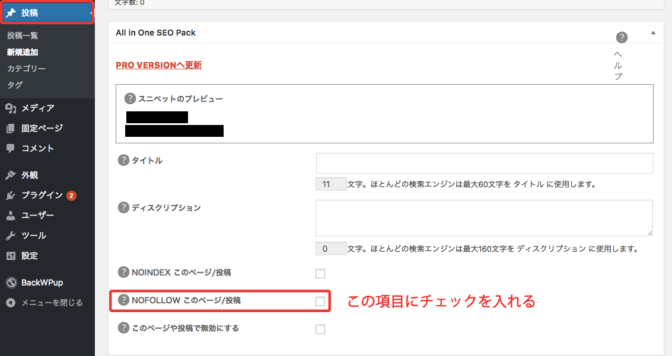672x356 pixels.
Task: Click the question mark icon next to タイトル
Action: click(x=123, y=160)
